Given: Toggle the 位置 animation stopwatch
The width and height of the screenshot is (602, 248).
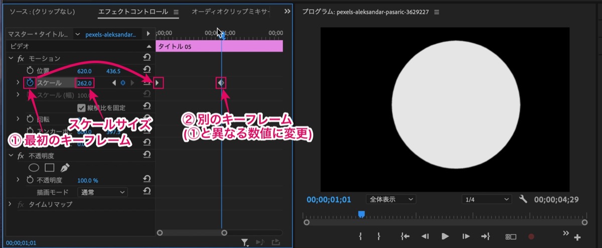Looking at the screenshot, I should [x=30, y=71].
